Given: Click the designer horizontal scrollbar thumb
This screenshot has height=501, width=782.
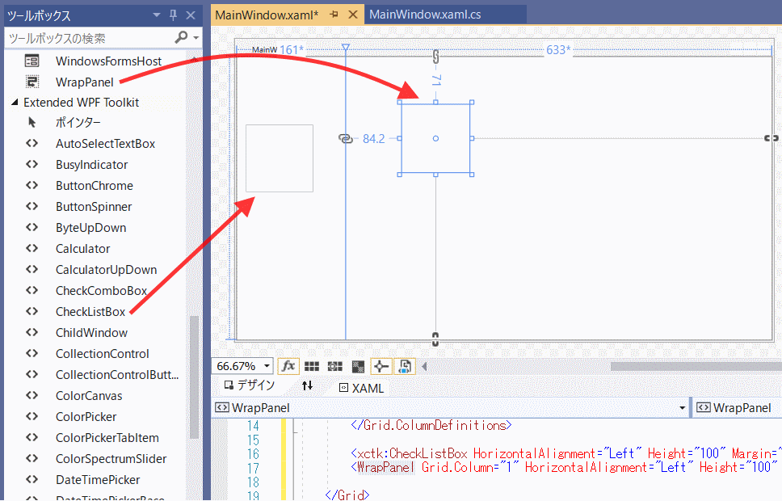Looking at the screenshot, I should 696,367.
